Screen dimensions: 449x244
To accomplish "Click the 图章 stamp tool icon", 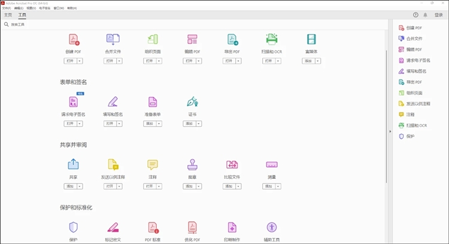I will click(192, 164).
